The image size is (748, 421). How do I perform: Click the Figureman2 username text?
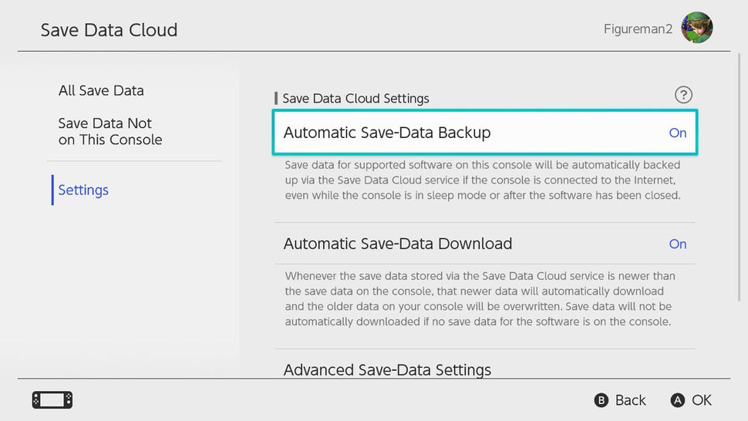tap(638, 29)
